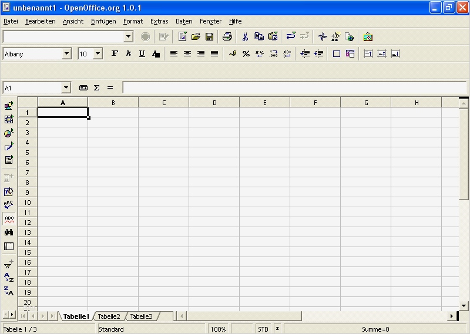
Task: Expand the A1 cell reference dropdown
Action: (x=66, y=88)
